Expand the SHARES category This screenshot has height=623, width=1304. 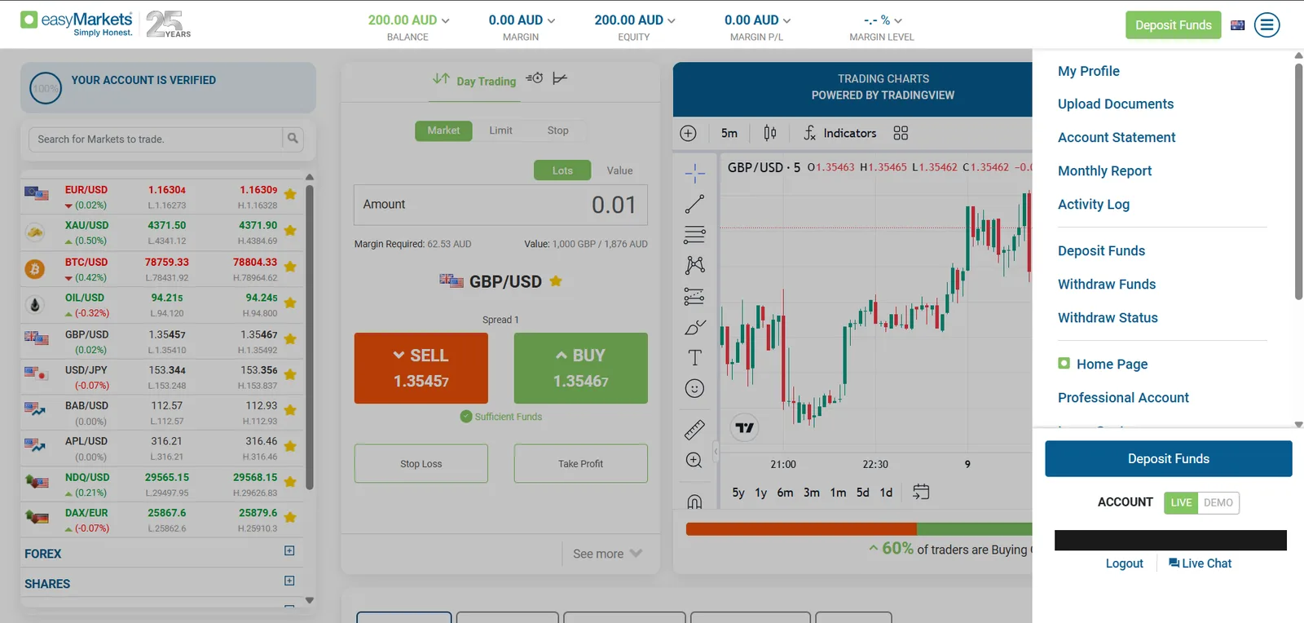click(x=289, y=581)
